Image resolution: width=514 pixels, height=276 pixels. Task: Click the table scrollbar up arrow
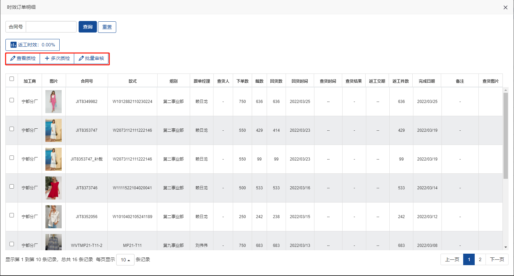point(506,90)
